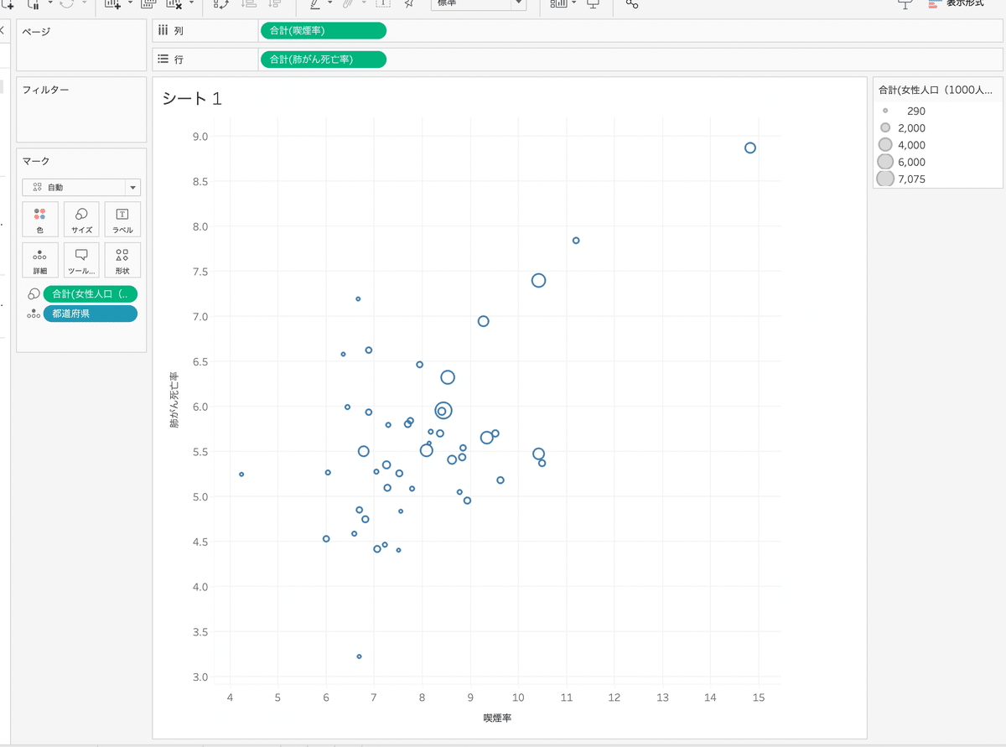Click the ページ Pages shelf header
1006x747 pixels.
(36, 32)
